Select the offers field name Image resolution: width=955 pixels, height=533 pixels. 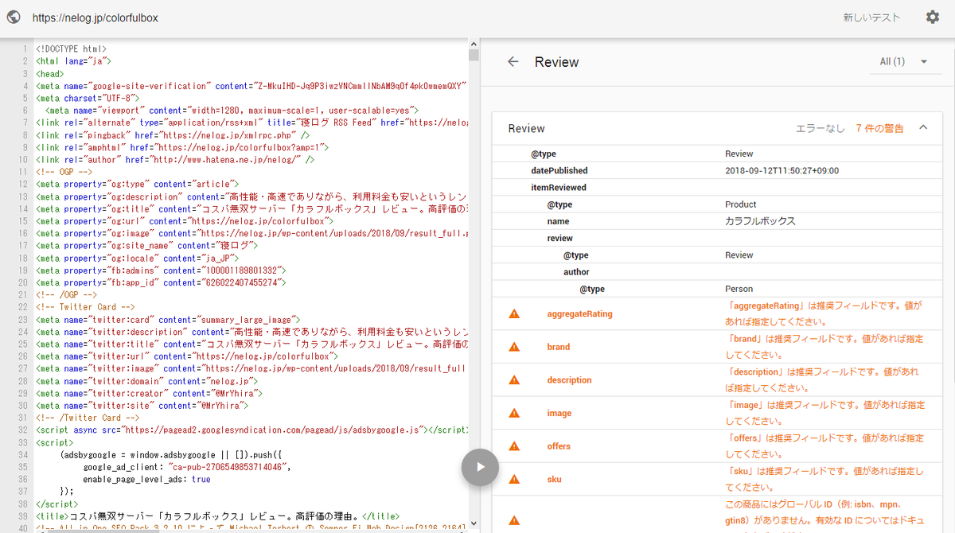pos(559,446)
